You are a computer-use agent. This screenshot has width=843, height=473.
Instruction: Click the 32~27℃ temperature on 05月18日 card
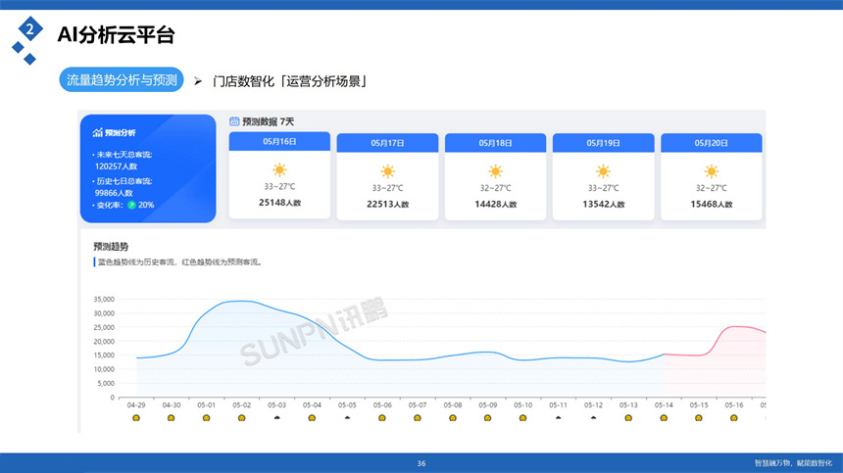pos(495,188)
